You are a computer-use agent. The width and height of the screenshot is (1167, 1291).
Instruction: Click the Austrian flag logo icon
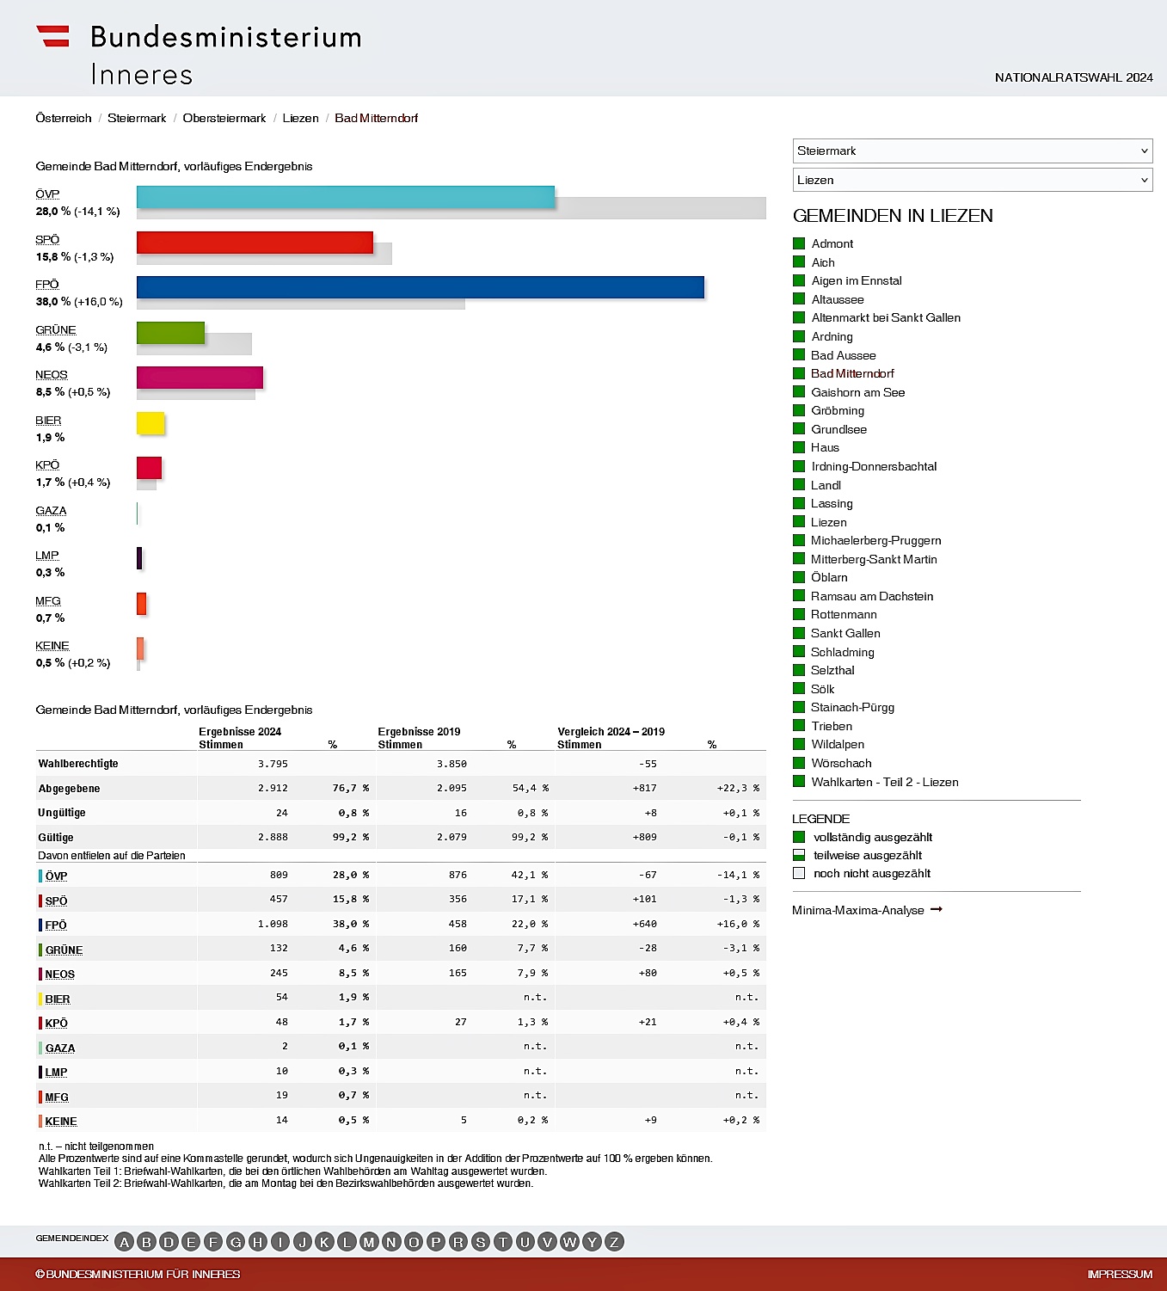tap(52, 36)
